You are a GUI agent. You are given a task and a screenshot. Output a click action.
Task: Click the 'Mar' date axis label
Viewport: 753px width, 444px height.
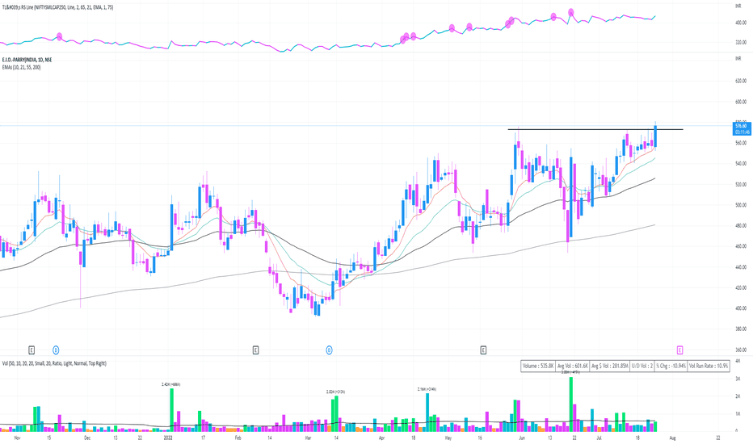click(309, 438)
